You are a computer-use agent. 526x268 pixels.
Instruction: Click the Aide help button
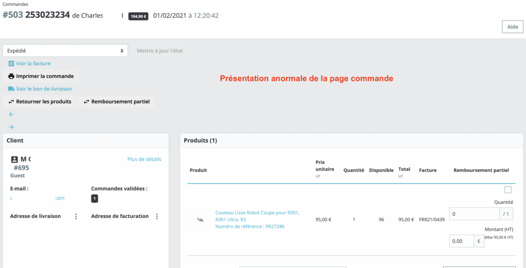click(x=512, y=27)
